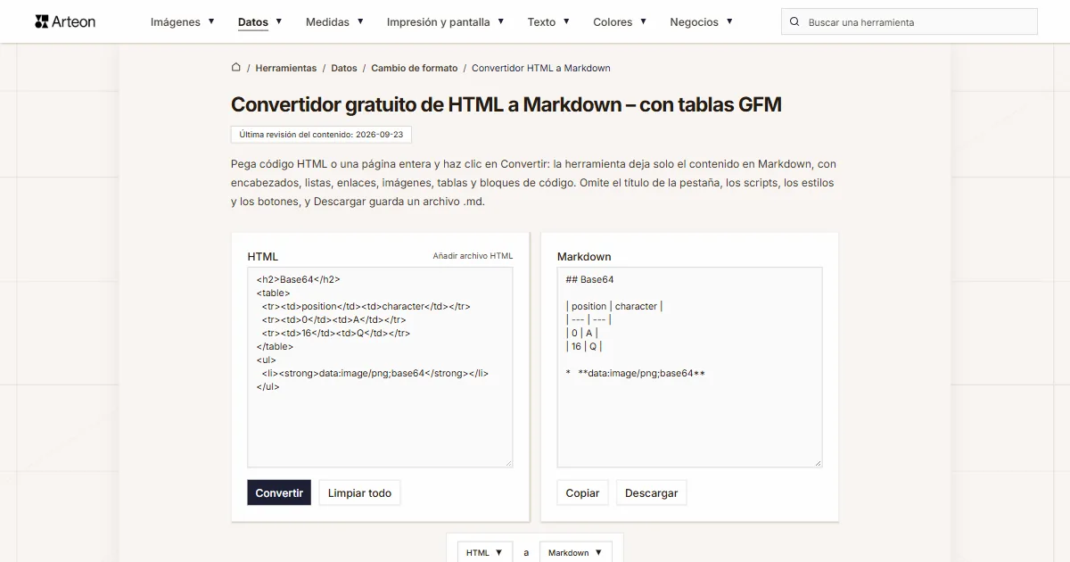Click the 'Última revisión del contenido' badge
The image size is (1070, 562).
tap(321, 135)
